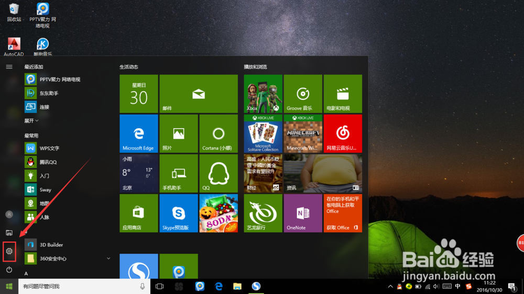Image resolution: width=524 pixels, height=294 pixels.
Task: Open the Get Office (获取 Office) tile
Action: [343, 213]
